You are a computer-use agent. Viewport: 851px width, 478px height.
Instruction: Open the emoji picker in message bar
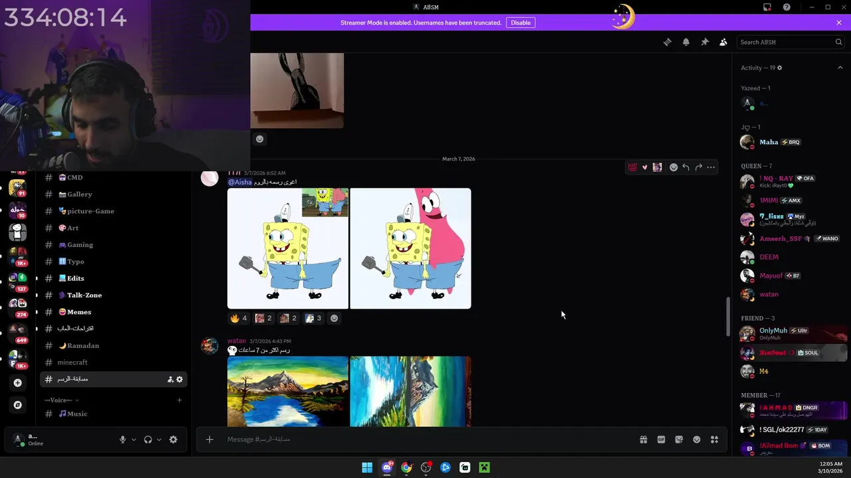697,439
